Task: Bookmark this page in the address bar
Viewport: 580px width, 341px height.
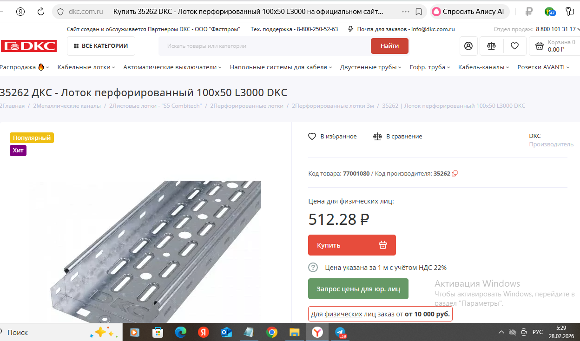Action: [x=419, y=12]
